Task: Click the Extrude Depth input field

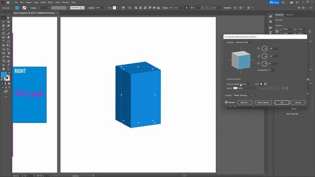Action: pyautogui.click(x=245, y=84)
